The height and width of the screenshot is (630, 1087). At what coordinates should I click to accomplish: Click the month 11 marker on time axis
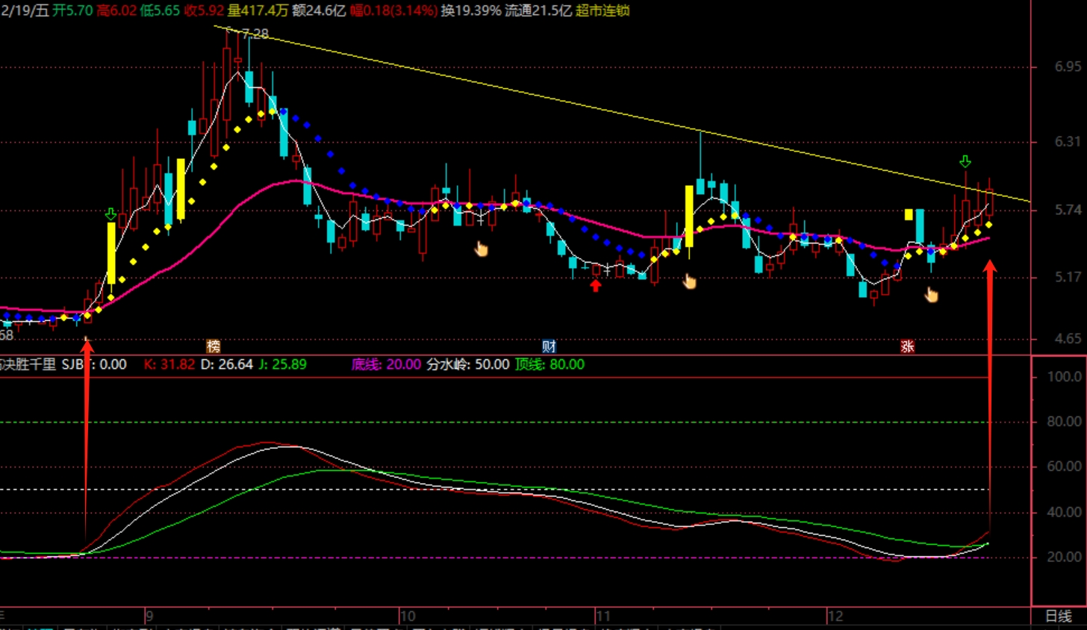603,617
